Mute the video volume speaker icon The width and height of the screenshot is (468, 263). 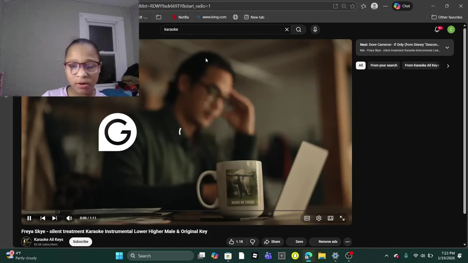point(69,218)
